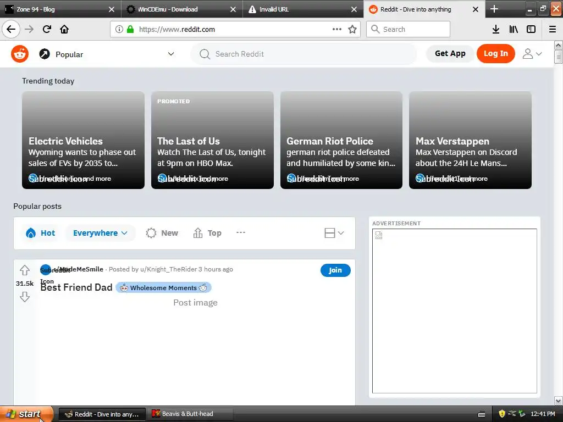The width and height of the screenshot is (563, 422).
Task: Open a new tab with plus button
Action: 494,9
